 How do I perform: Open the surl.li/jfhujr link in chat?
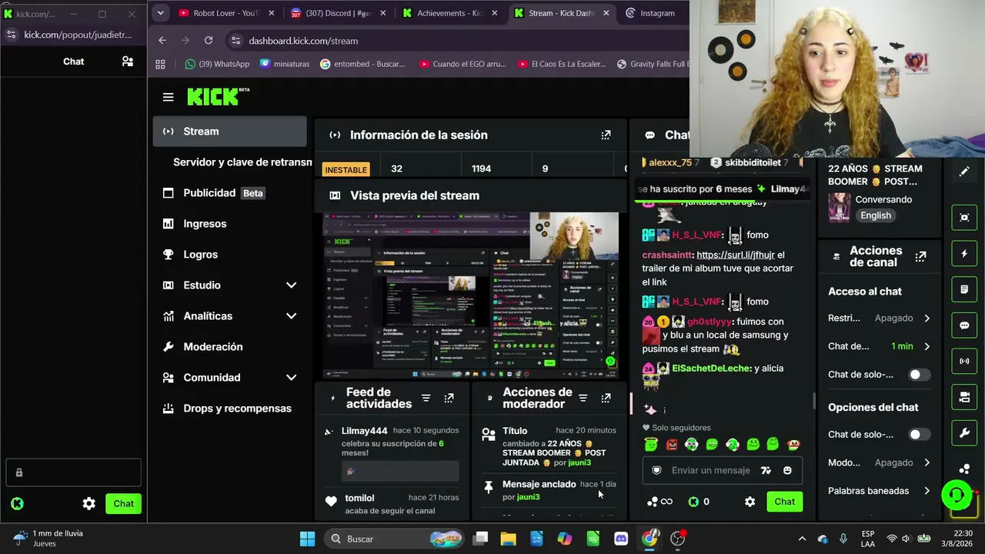click(736, 255)
